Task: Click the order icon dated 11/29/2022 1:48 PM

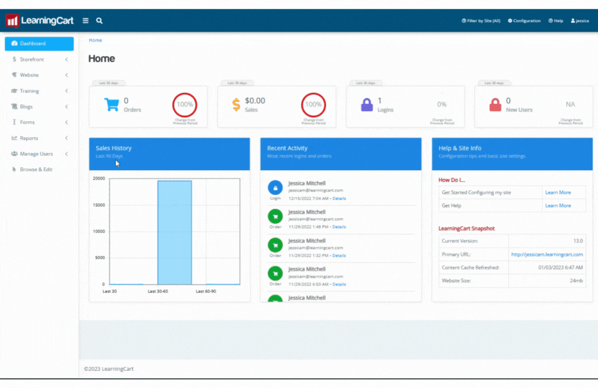Action: point(275,216)
